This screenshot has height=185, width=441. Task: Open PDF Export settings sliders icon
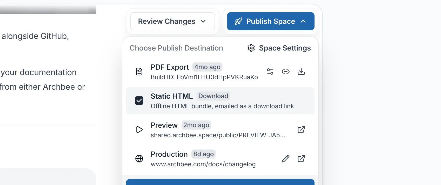pyautogui.click(x=270, y=72)
